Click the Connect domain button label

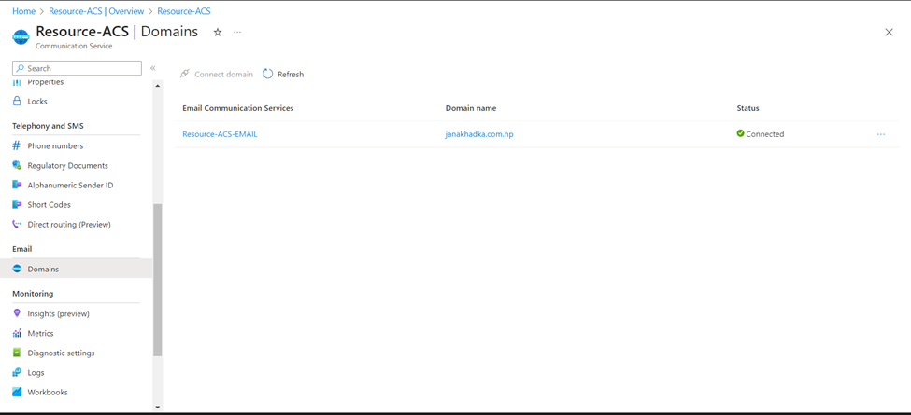223,75
